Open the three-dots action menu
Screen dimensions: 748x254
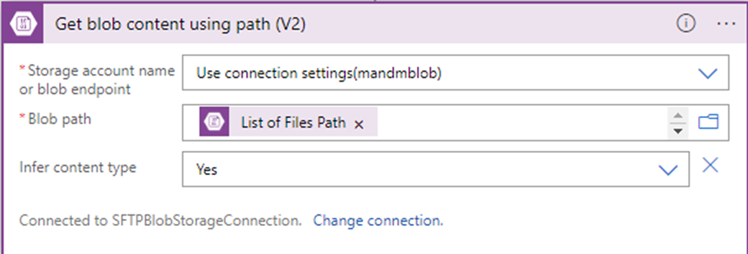(x=726, y=24)
